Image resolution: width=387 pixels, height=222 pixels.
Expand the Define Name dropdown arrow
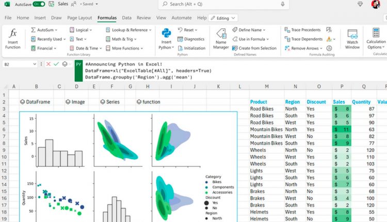pos(264,30)
